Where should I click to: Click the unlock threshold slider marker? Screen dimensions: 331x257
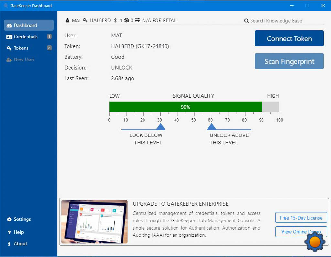[x=211, y=126]
